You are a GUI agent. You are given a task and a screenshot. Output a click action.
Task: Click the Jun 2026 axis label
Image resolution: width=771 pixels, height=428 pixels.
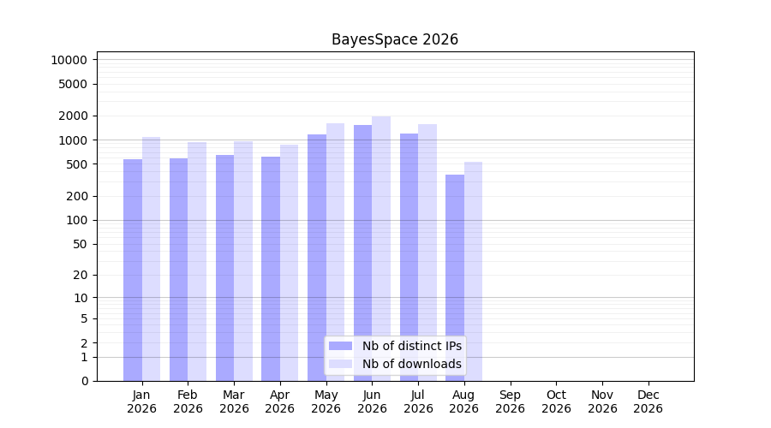[373, 401]
